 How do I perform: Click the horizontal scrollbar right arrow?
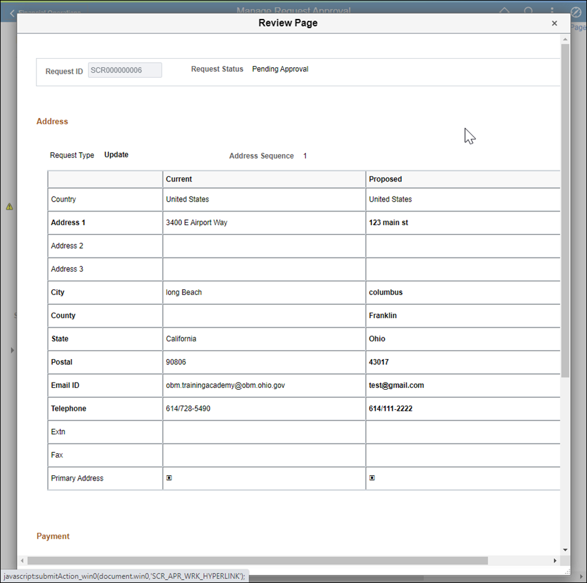click(x=555, y=561)
